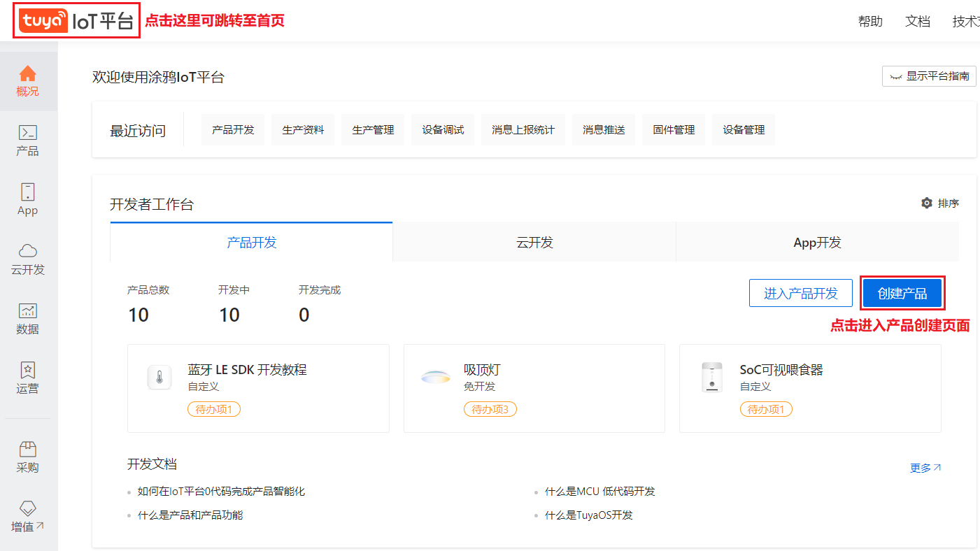Open the SoC可视喂食器 product title
This screenshot has height=551, width=980.
pos(781,370)
